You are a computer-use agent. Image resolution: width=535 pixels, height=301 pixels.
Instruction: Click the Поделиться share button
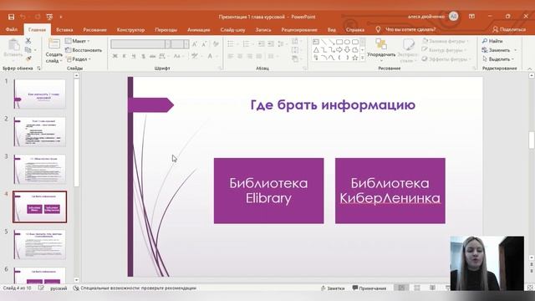(x=509, y=30)
